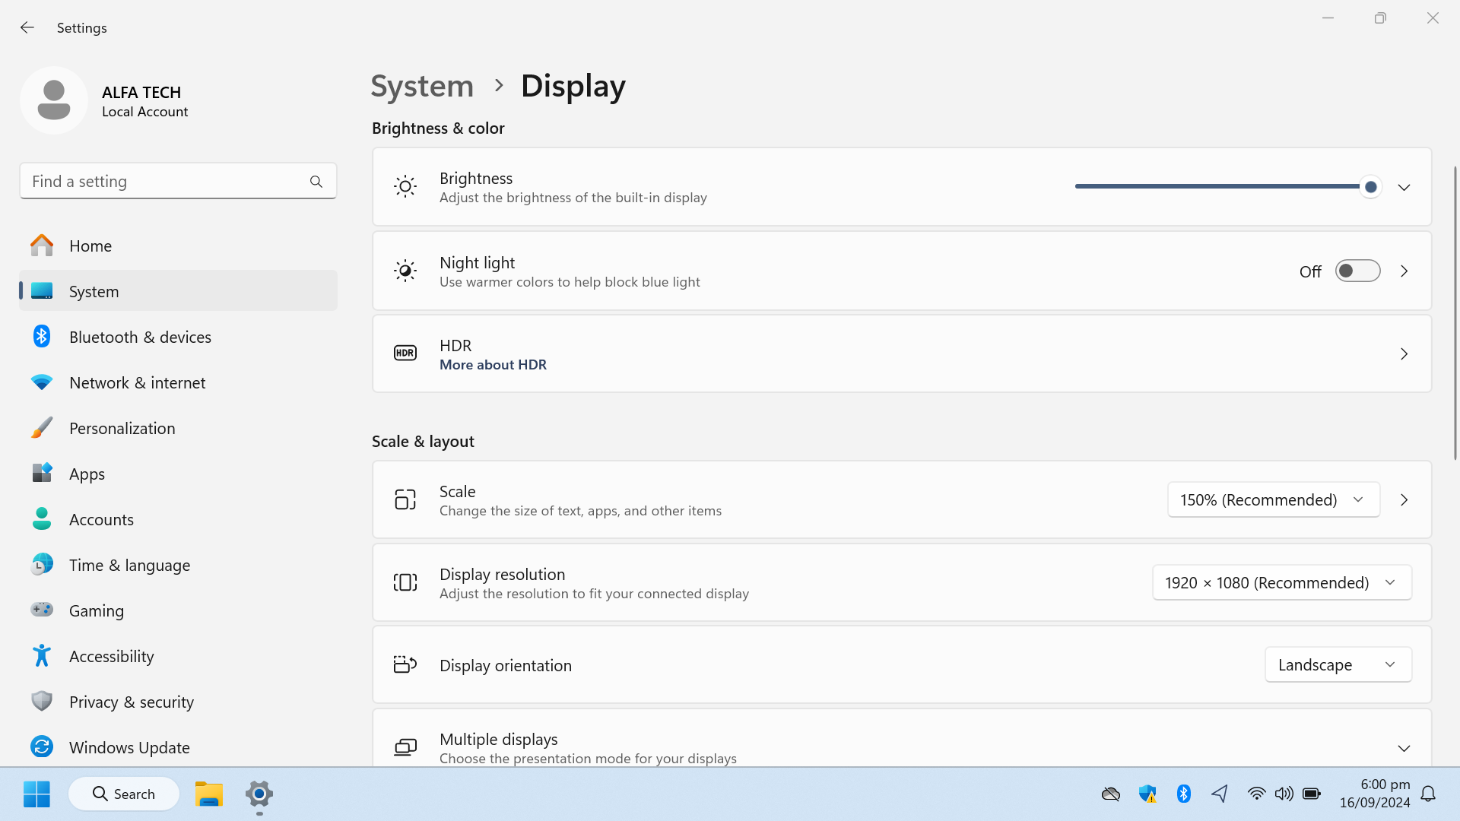Open Night light settings chevron
1460x821 pixels.
pyautogui.click(x=1404, y=271)
